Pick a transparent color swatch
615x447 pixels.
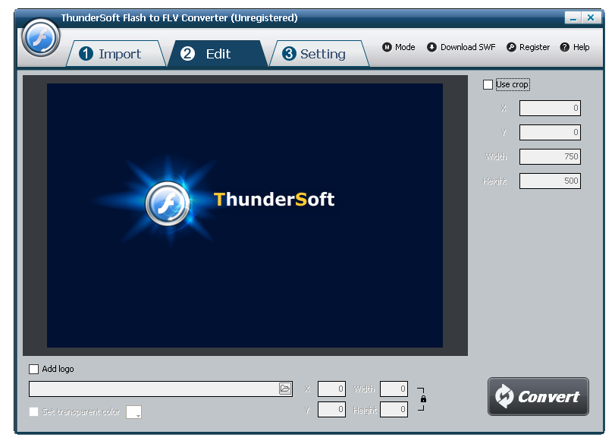(x=133, y=411)
